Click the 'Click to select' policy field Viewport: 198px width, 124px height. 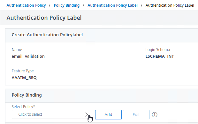click(x=47, y=114)
